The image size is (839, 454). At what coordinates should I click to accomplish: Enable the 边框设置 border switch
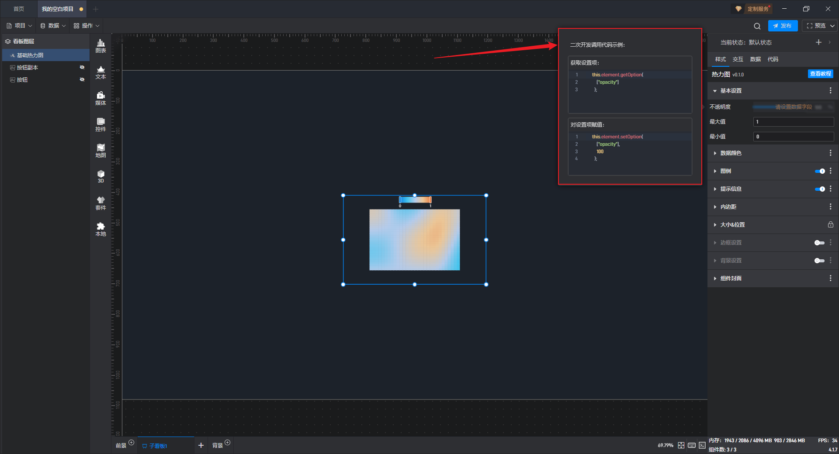tap(819, 243)
